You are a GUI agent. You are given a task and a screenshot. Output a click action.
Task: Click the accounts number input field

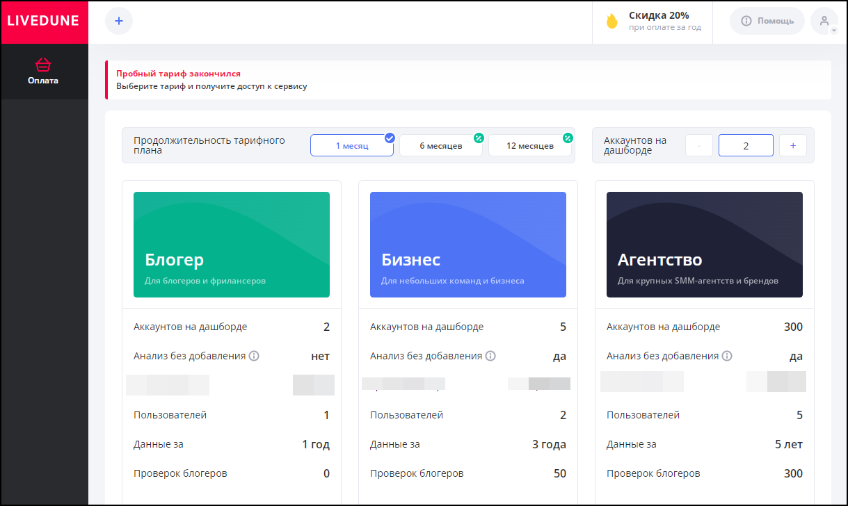pyautogui.click(x=746, y=145)
